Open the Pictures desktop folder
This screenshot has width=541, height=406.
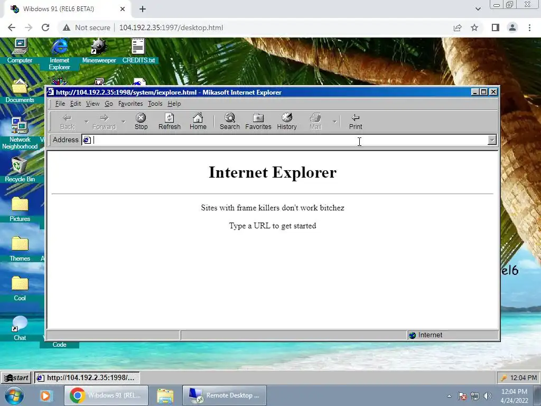pyautogui.click(x=20, y=209)
